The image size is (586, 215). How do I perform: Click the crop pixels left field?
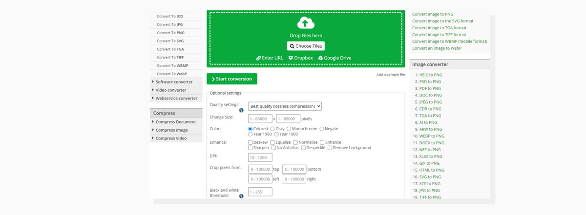tap(260, 179)
